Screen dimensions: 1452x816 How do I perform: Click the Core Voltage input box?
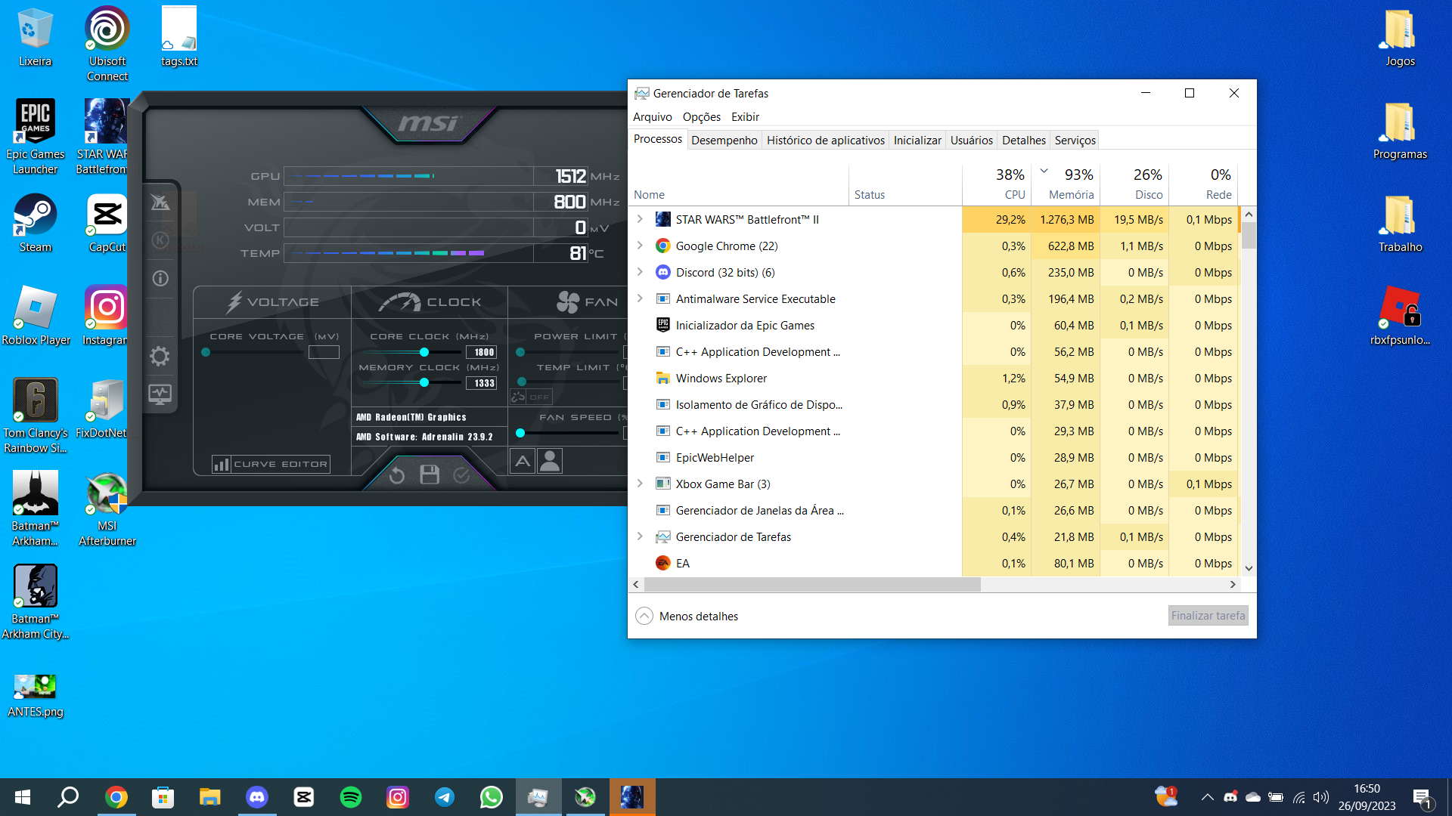pos(324,352)
